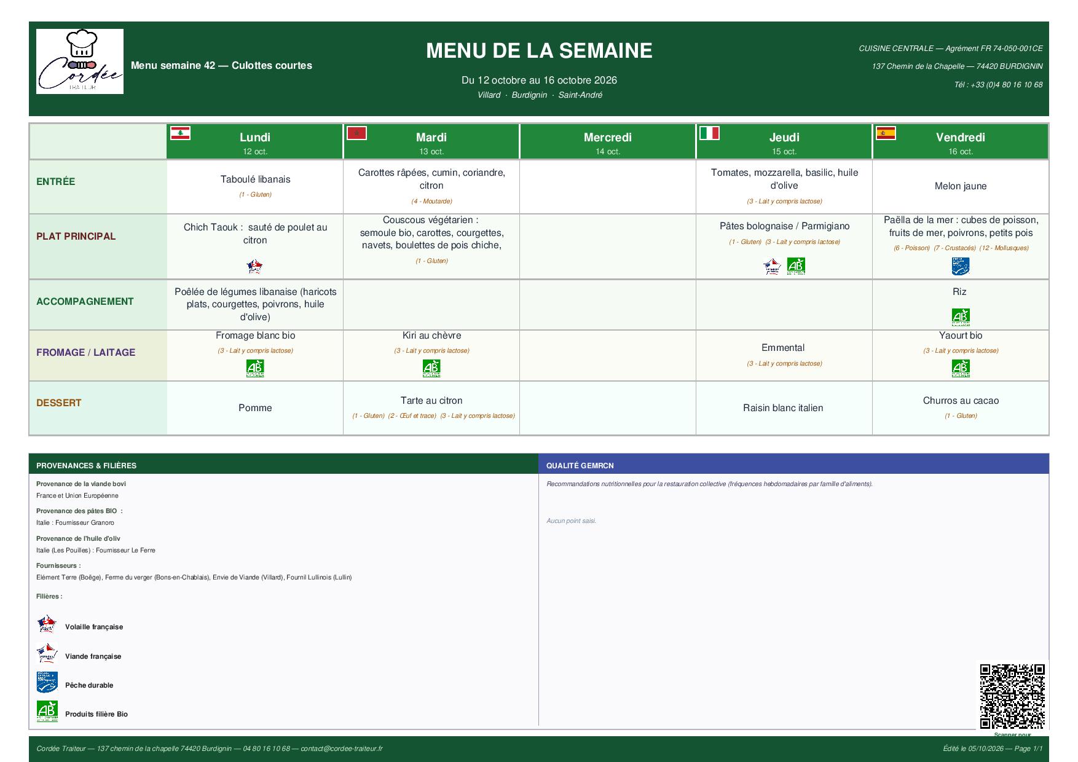Select the Mardi 13 oct. column header
This screenshot has width=1078, height=762.
click(431, 142)
